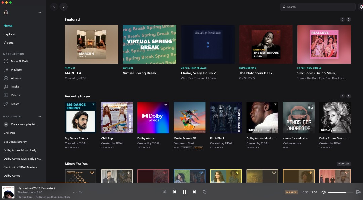Toggle repeat mode
363x200 pixels.
pos(205,192)
